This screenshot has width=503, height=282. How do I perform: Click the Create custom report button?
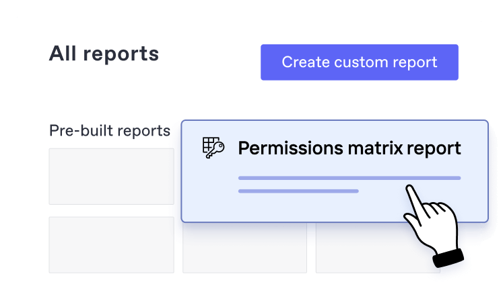tap(360, 62)
